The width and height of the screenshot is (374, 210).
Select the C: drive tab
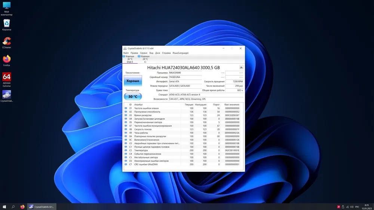click(x=145, y=59)
